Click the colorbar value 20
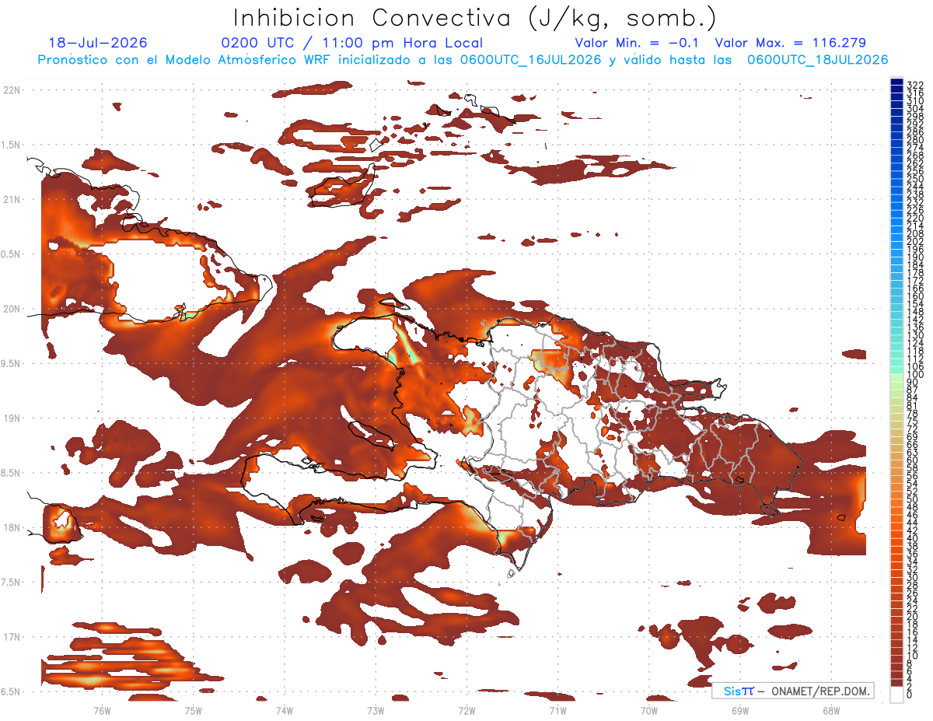Screen dimensions: 933x721 point(913,616)
